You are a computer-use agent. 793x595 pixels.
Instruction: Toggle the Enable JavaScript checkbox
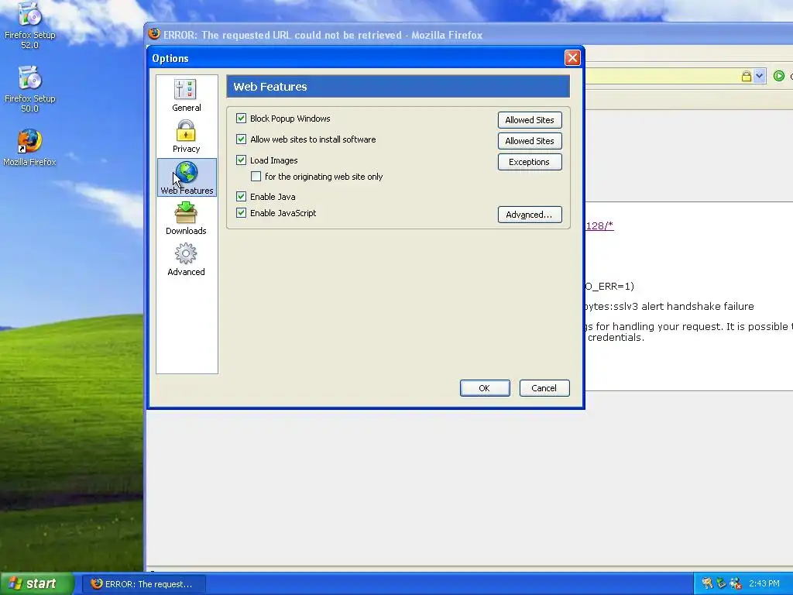click(x=242, y=213)
